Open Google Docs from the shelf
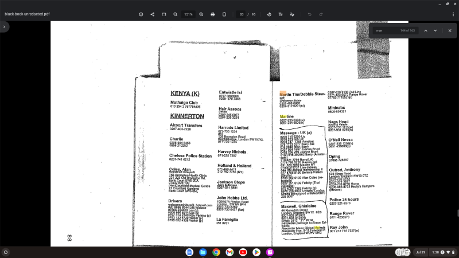This screenshot has width=459, height=258. [x=189, y=252]
